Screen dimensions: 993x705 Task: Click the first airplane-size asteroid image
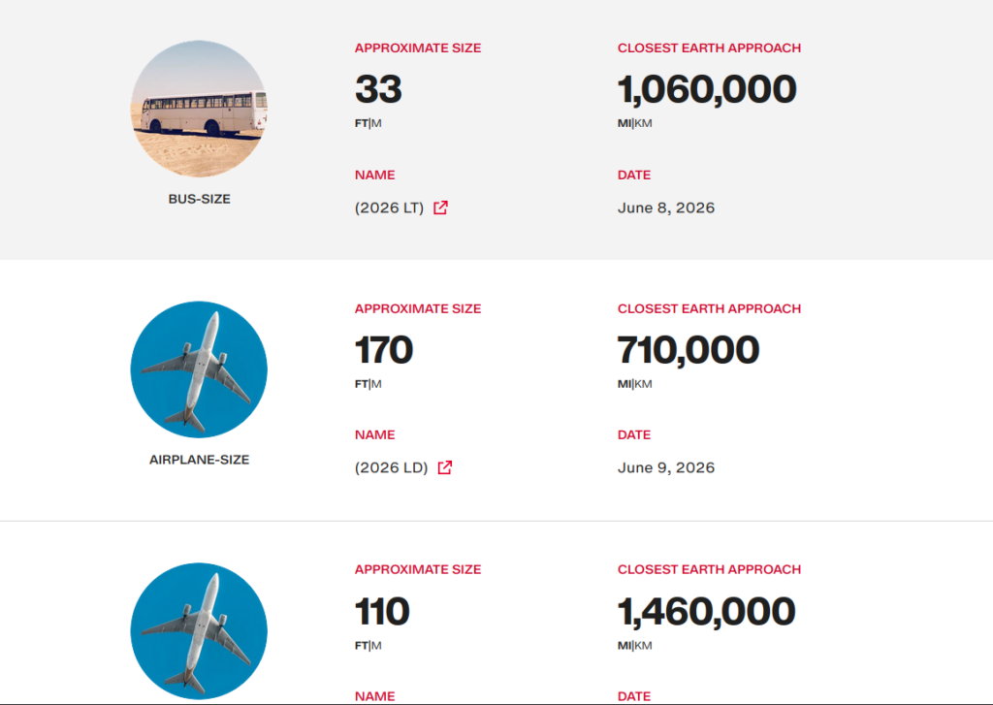[199, 369]
